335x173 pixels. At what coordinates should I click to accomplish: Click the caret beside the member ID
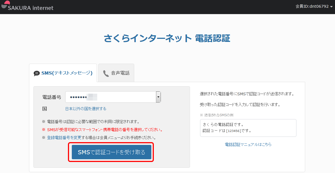click(x=331, y=7)
